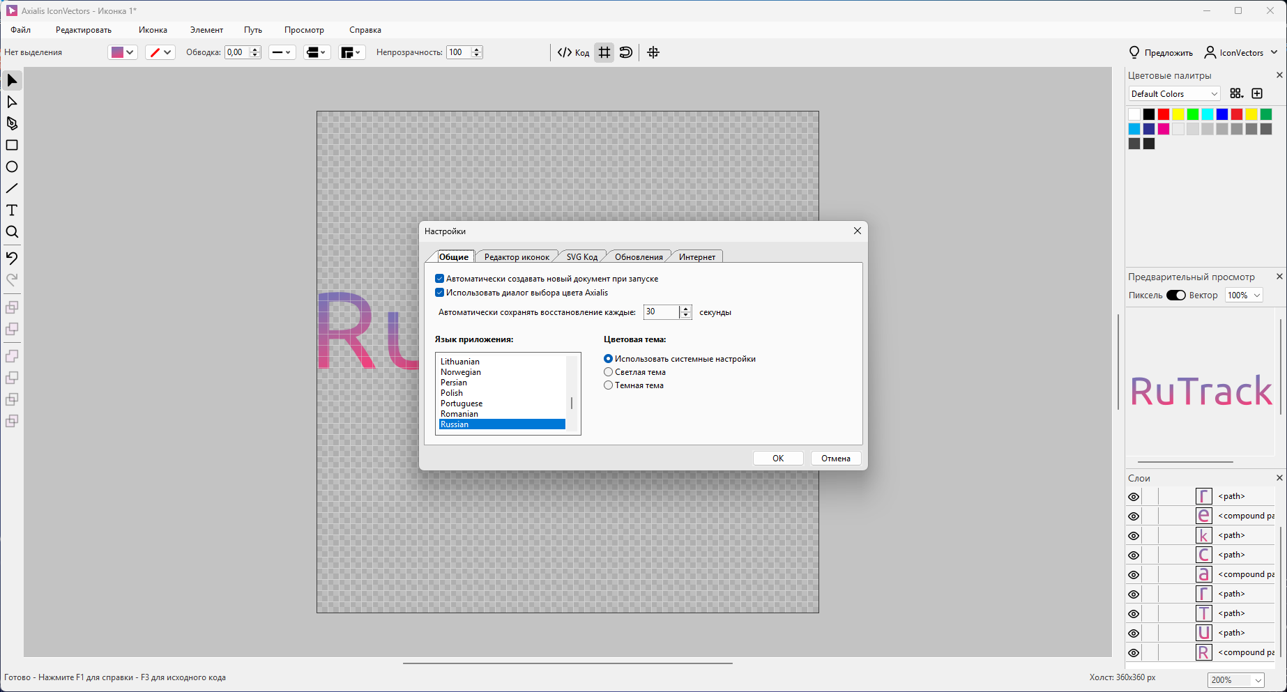Uncheck 'Использовать диалог выбора цвета Axialis'
This screenshot has height=692, width=1287.
pyautogui.click(x=439, y=293)
